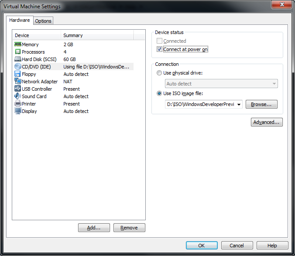The width and height of the screenshot is (295, 256).
Task: Select the Printer device icon
Action: click(x=18, y=103)
